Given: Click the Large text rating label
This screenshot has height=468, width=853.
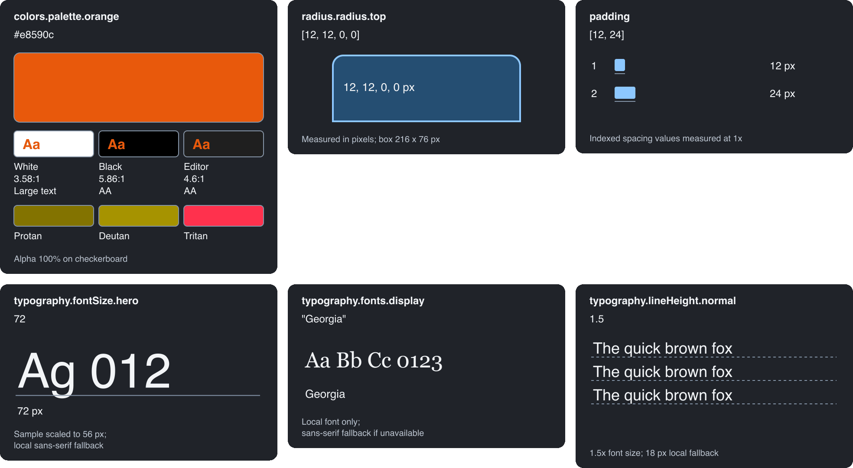Looking at the screenshot, I should coord(35,191).
